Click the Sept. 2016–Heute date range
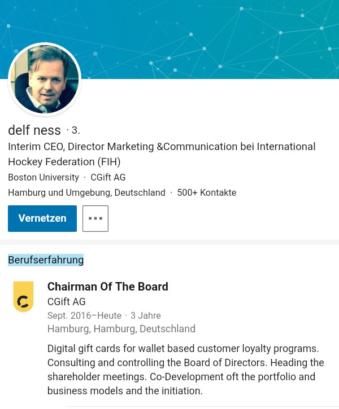The image size is (339, 409). point(84,315)
